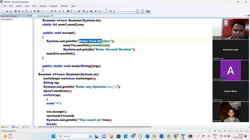Viewport: 250px width, 140px height.
Task: Open the Search menu
Action: 19,6
